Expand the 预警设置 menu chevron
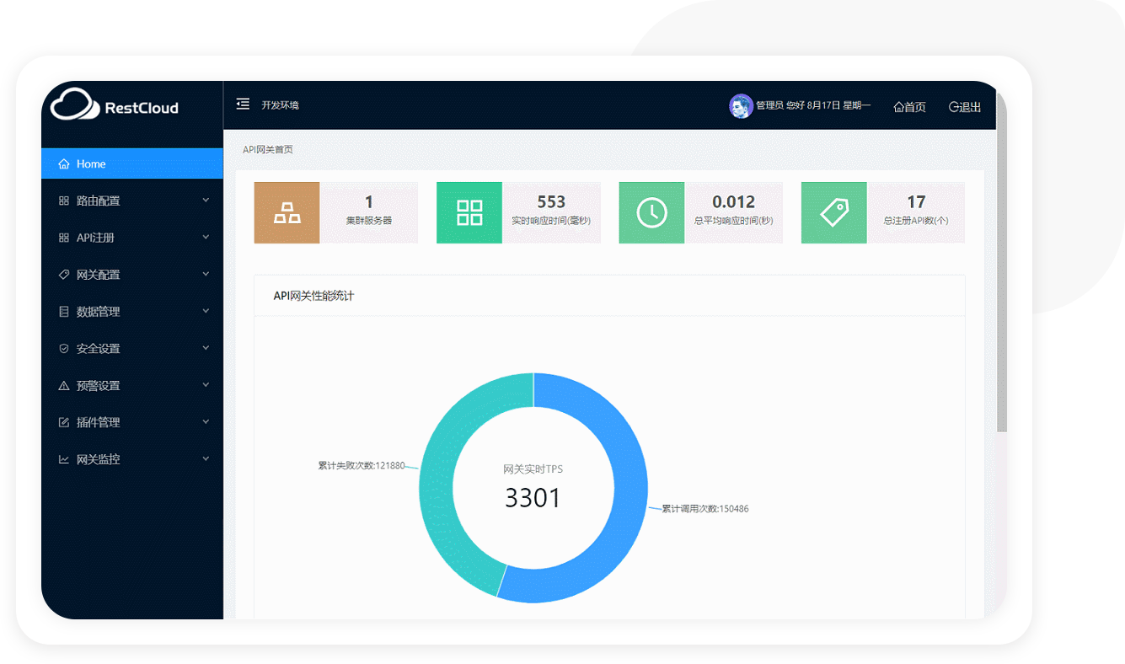 [206, 385]
